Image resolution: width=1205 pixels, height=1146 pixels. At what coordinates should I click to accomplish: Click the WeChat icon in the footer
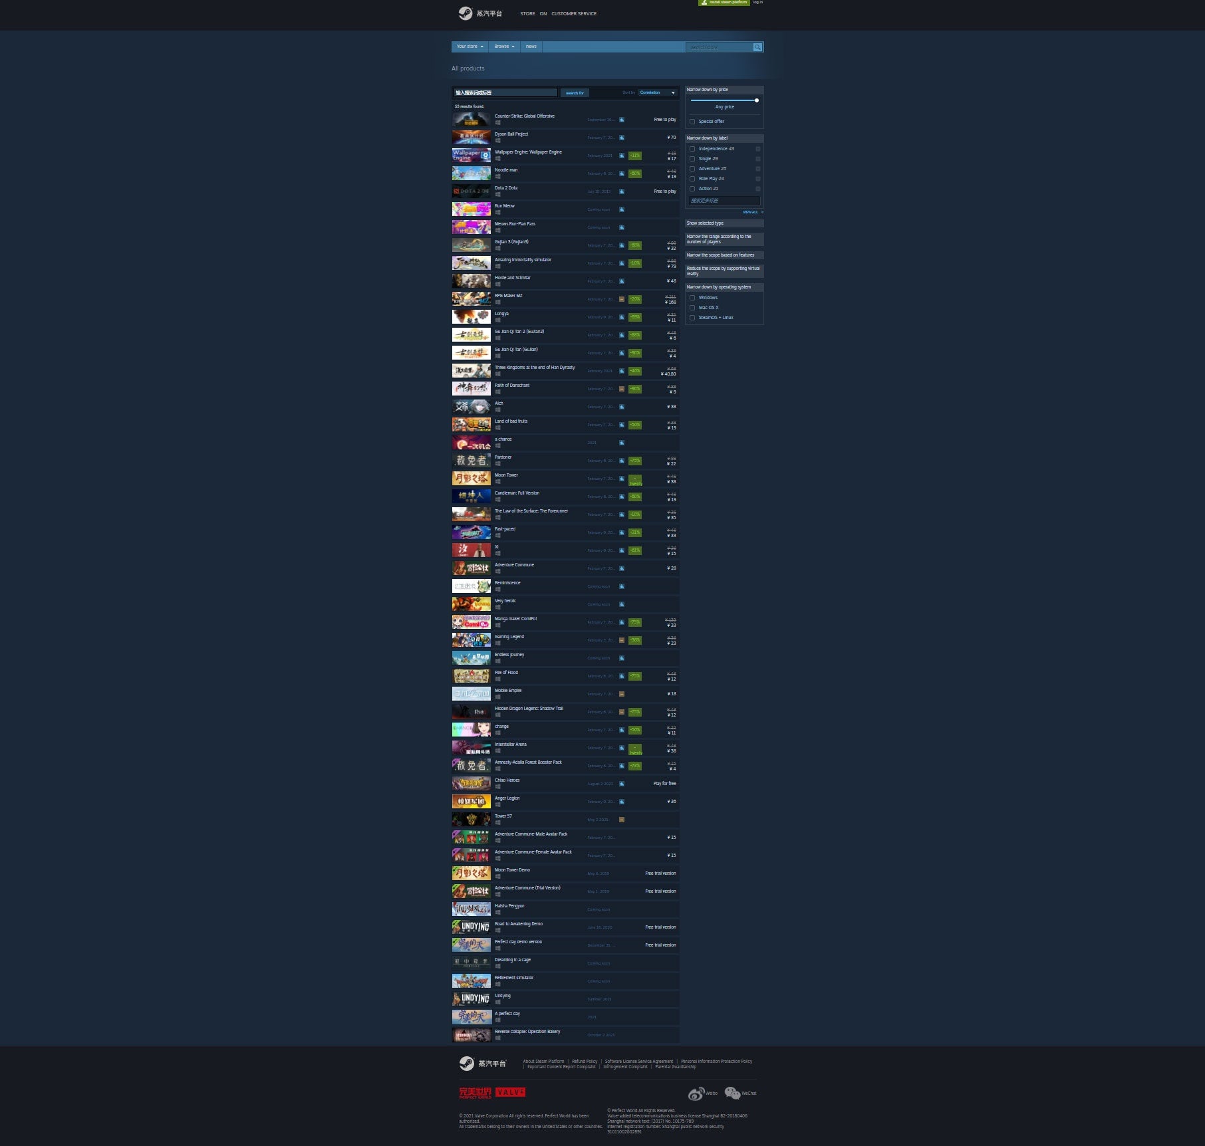[x=734, y=1092]
